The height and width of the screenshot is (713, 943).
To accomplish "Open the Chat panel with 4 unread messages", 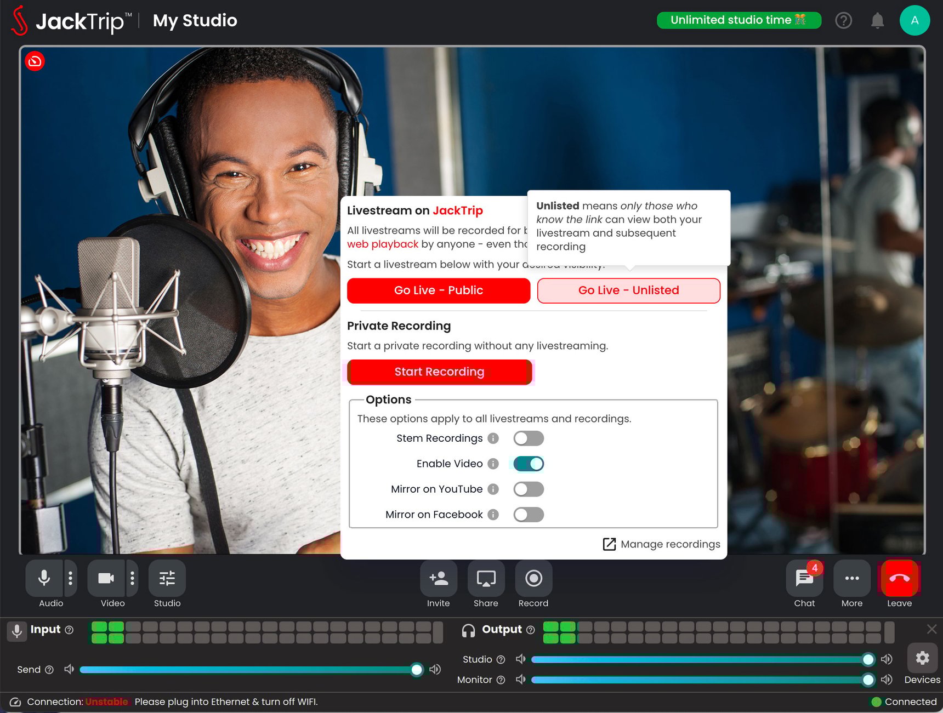I will tap(804, 578).
